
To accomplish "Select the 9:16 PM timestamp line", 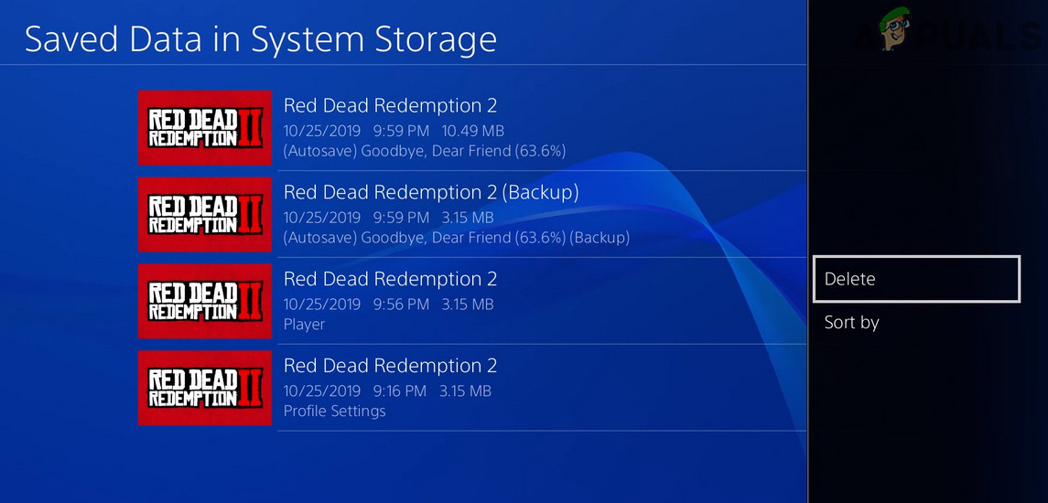I will click(x=387, y=391).
